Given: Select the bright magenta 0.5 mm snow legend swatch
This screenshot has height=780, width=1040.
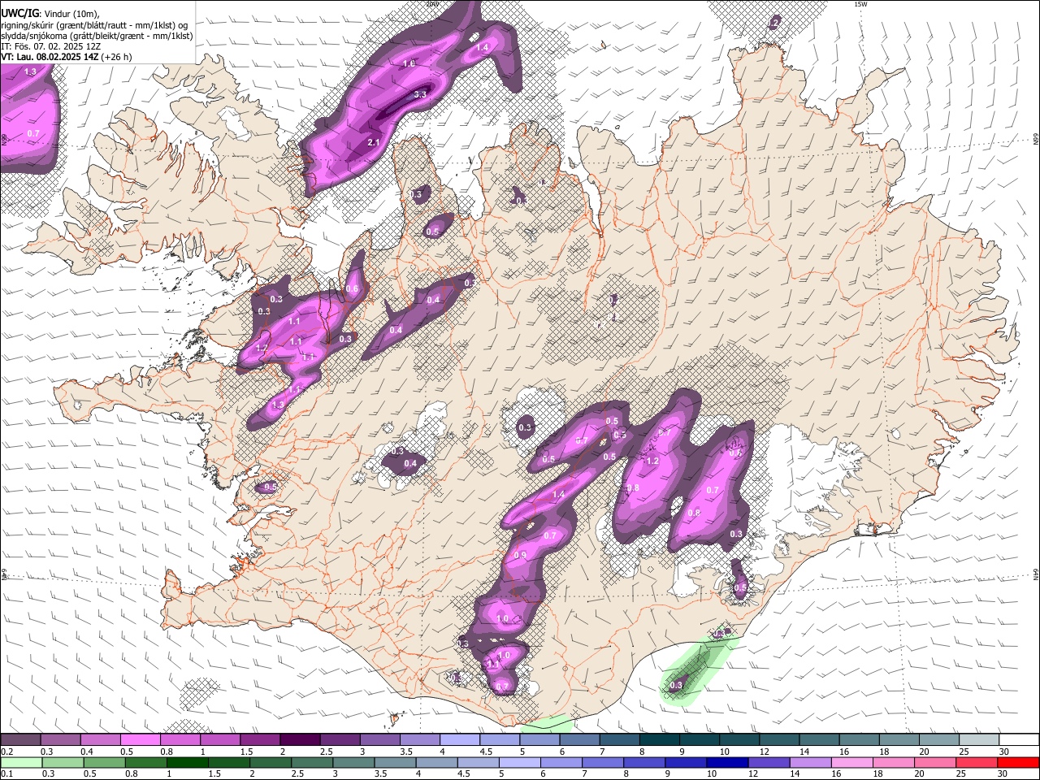Looking at the screenshot, I should tap(140, 739).
